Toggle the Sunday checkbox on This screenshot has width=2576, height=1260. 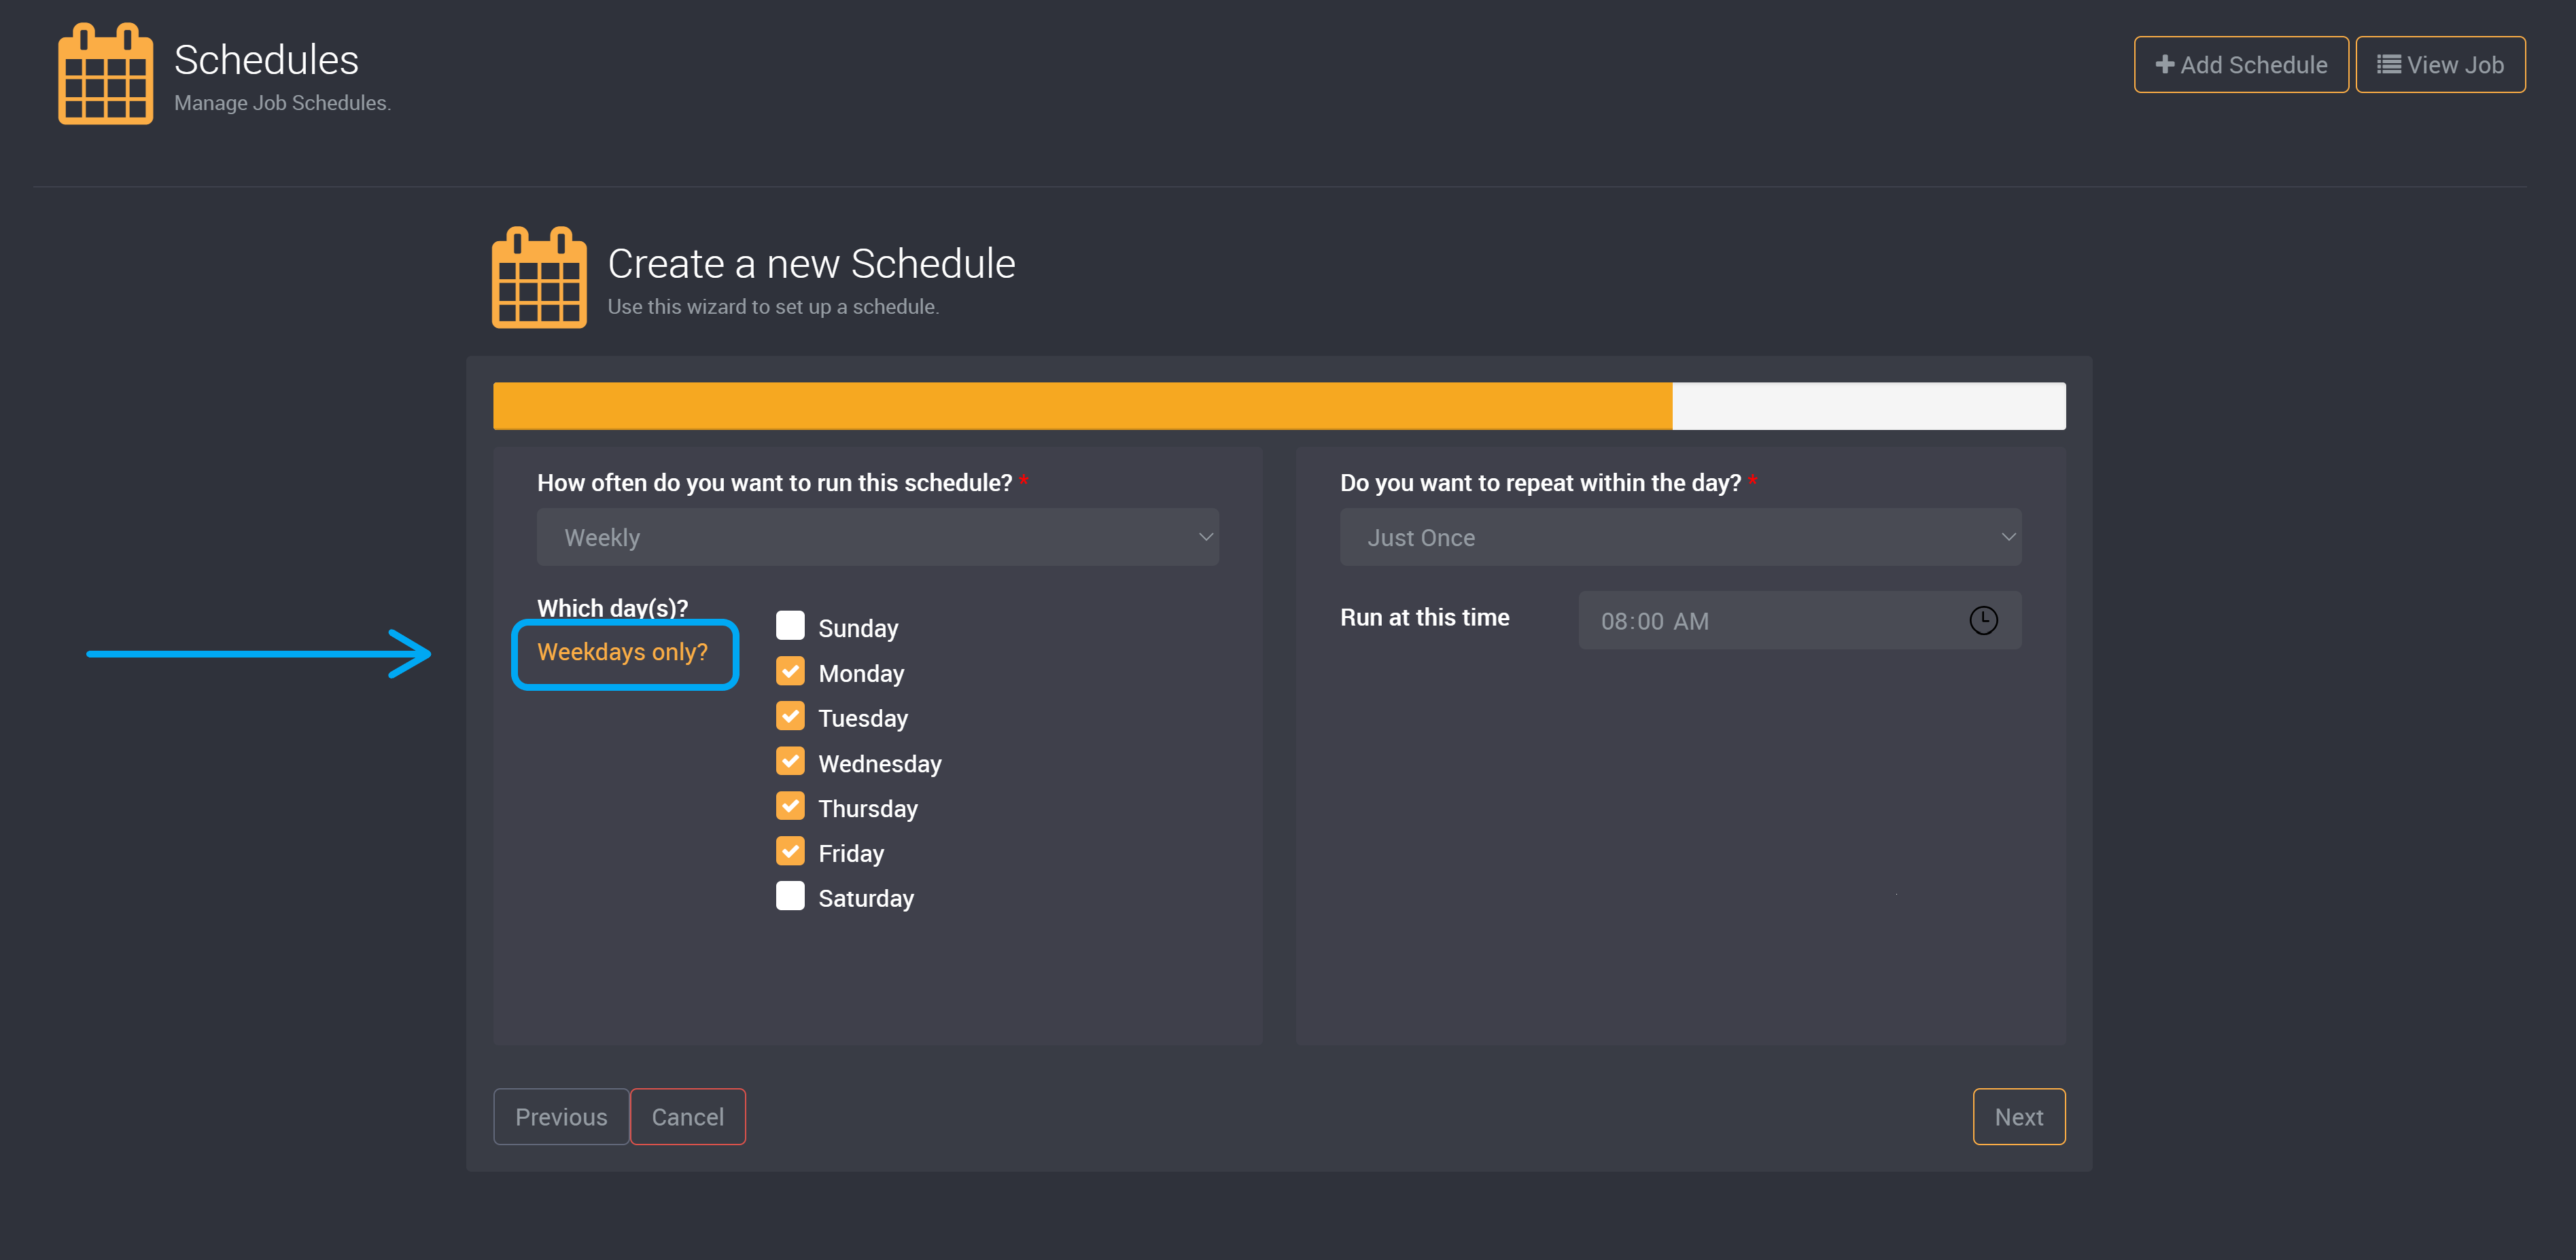[790, 626]
